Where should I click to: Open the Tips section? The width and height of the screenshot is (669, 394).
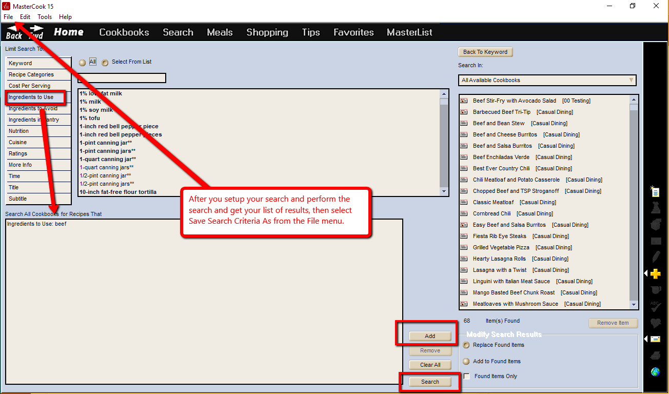[311, 32]
